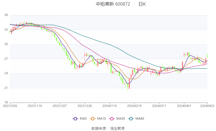Click the 33 y-axis price label
This screenshot has width=216, height=131.
(x=6, y=30)
